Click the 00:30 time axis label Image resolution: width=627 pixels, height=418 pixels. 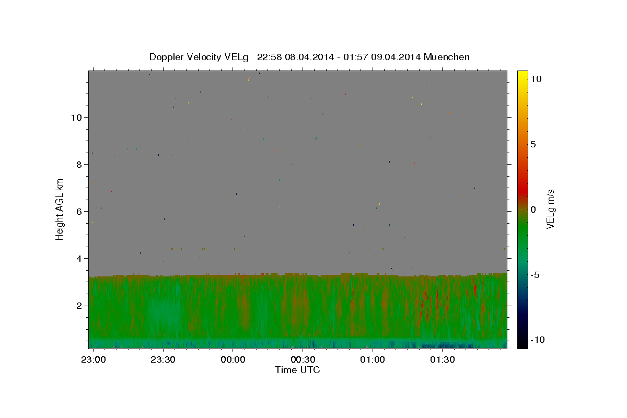pos(303,360)
